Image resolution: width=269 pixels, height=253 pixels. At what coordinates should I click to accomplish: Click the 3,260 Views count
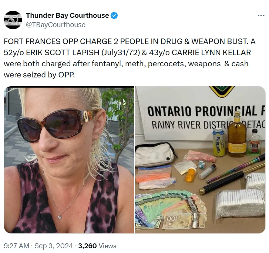coord(97,246)
